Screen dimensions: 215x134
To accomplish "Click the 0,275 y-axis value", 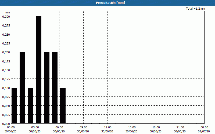I will (6, 25).
